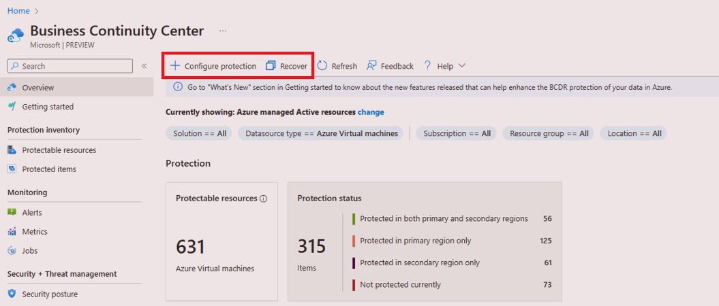This screenshot has width=719, height=306.
Task: Collapse the sidebar with double chevron
Action: click(x=144, y=66)
